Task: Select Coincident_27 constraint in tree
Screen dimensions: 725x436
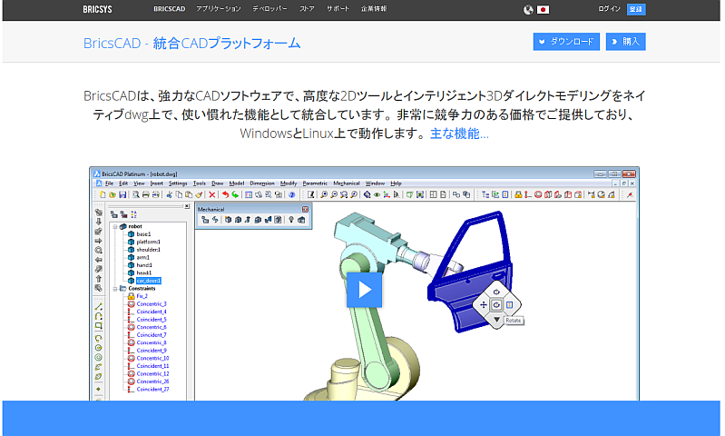Action: 153,390
